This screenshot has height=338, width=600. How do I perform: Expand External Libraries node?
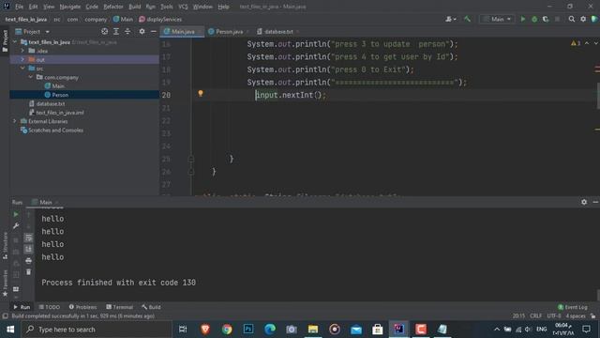(15, 121)
